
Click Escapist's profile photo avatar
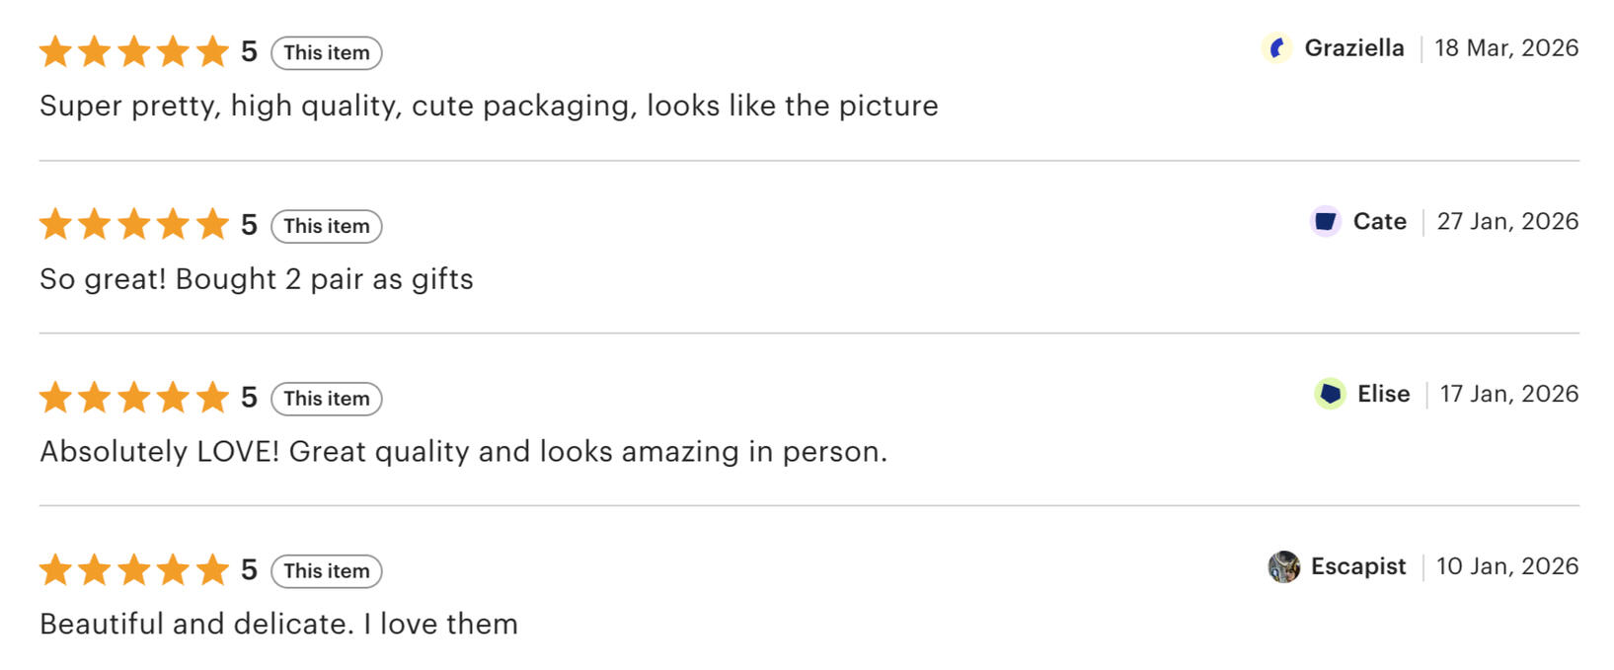pyautogui.click(x=1283, y=566)
